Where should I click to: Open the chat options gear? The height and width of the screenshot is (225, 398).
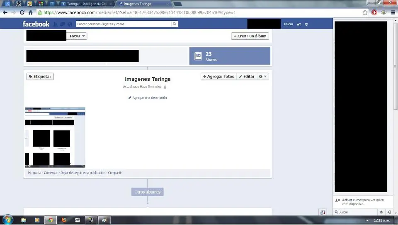(x=381, y=212)
